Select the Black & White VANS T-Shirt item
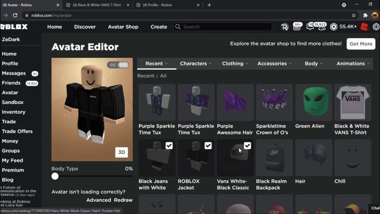The image size is (380, 214). [x=353, y=102]
